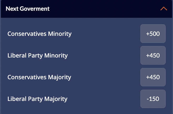Click the Liberal Party Majority label
Image resolution: width=173 pixels, height=114 pixels.
pyautogui.click(x=37, y=99)
